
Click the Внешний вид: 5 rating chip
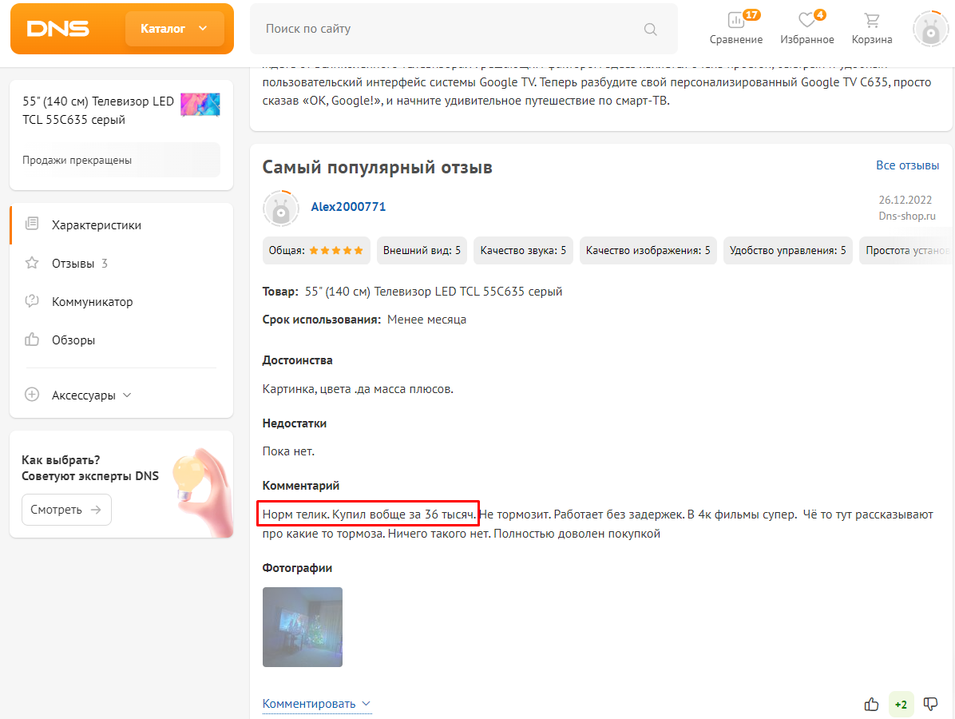coord(422,250)
